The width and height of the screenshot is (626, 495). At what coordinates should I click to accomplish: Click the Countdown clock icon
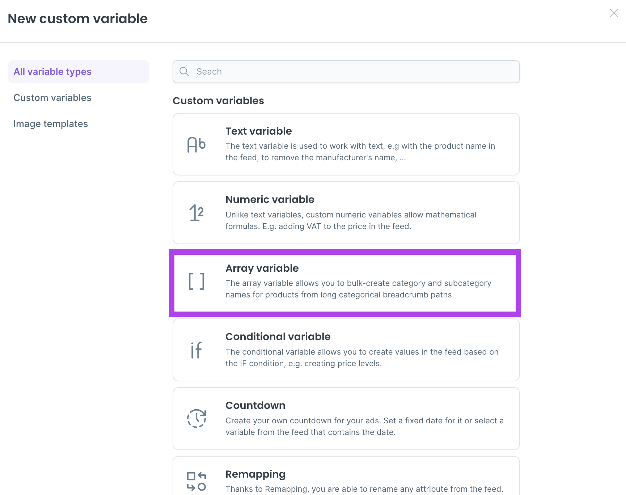tap(196, 419)
